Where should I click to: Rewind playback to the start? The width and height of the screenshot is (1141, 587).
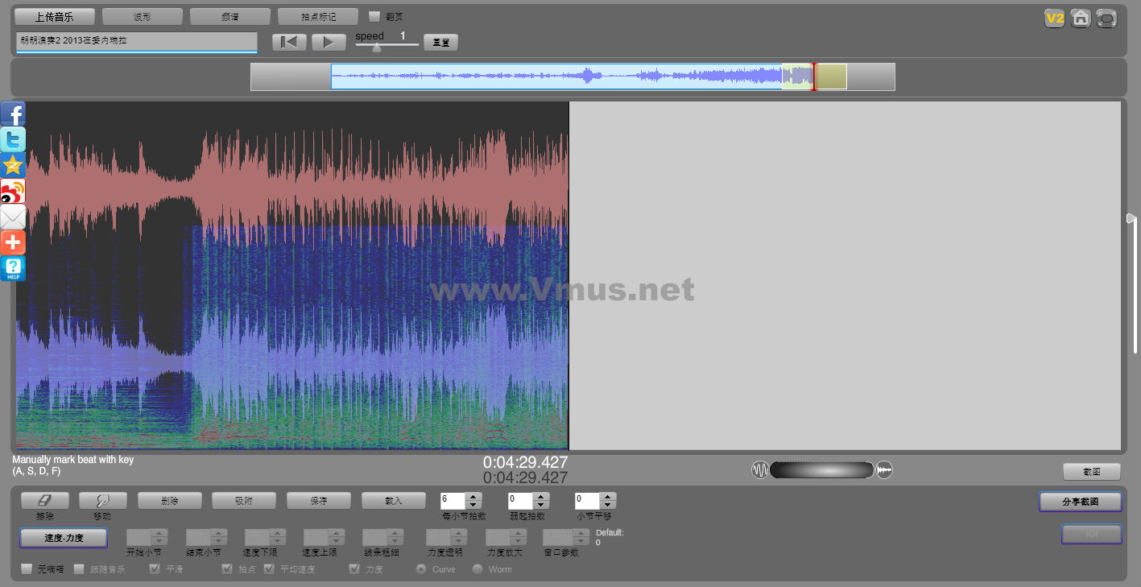[289, 42]
